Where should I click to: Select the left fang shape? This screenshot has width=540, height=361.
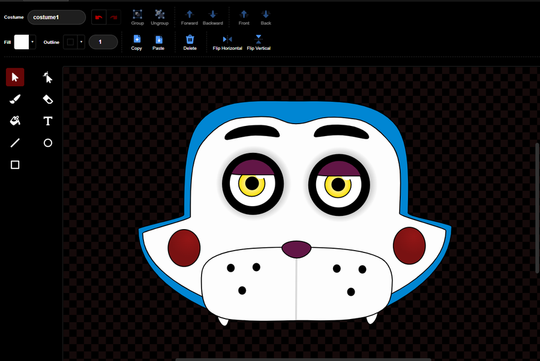(224, 321)
